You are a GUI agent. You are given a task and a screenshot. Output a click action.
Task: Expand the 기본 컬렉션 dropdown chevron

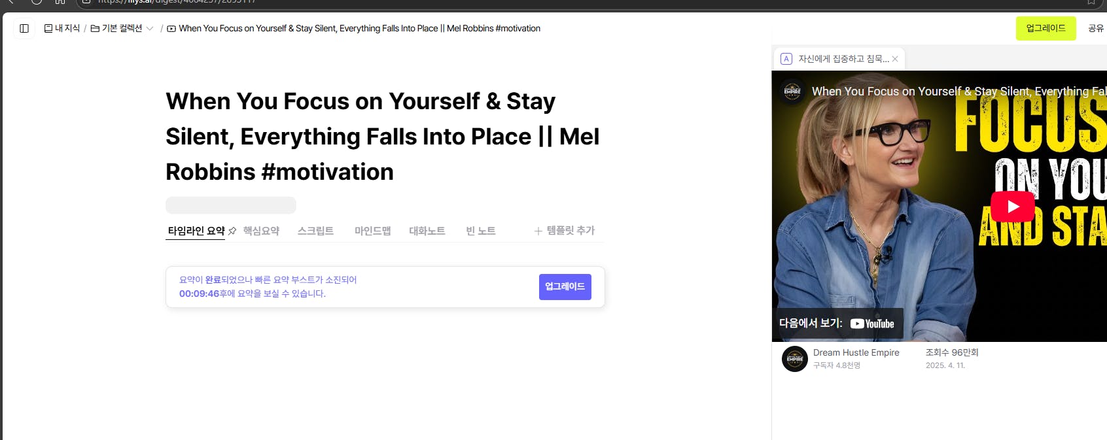pos(150,29)
